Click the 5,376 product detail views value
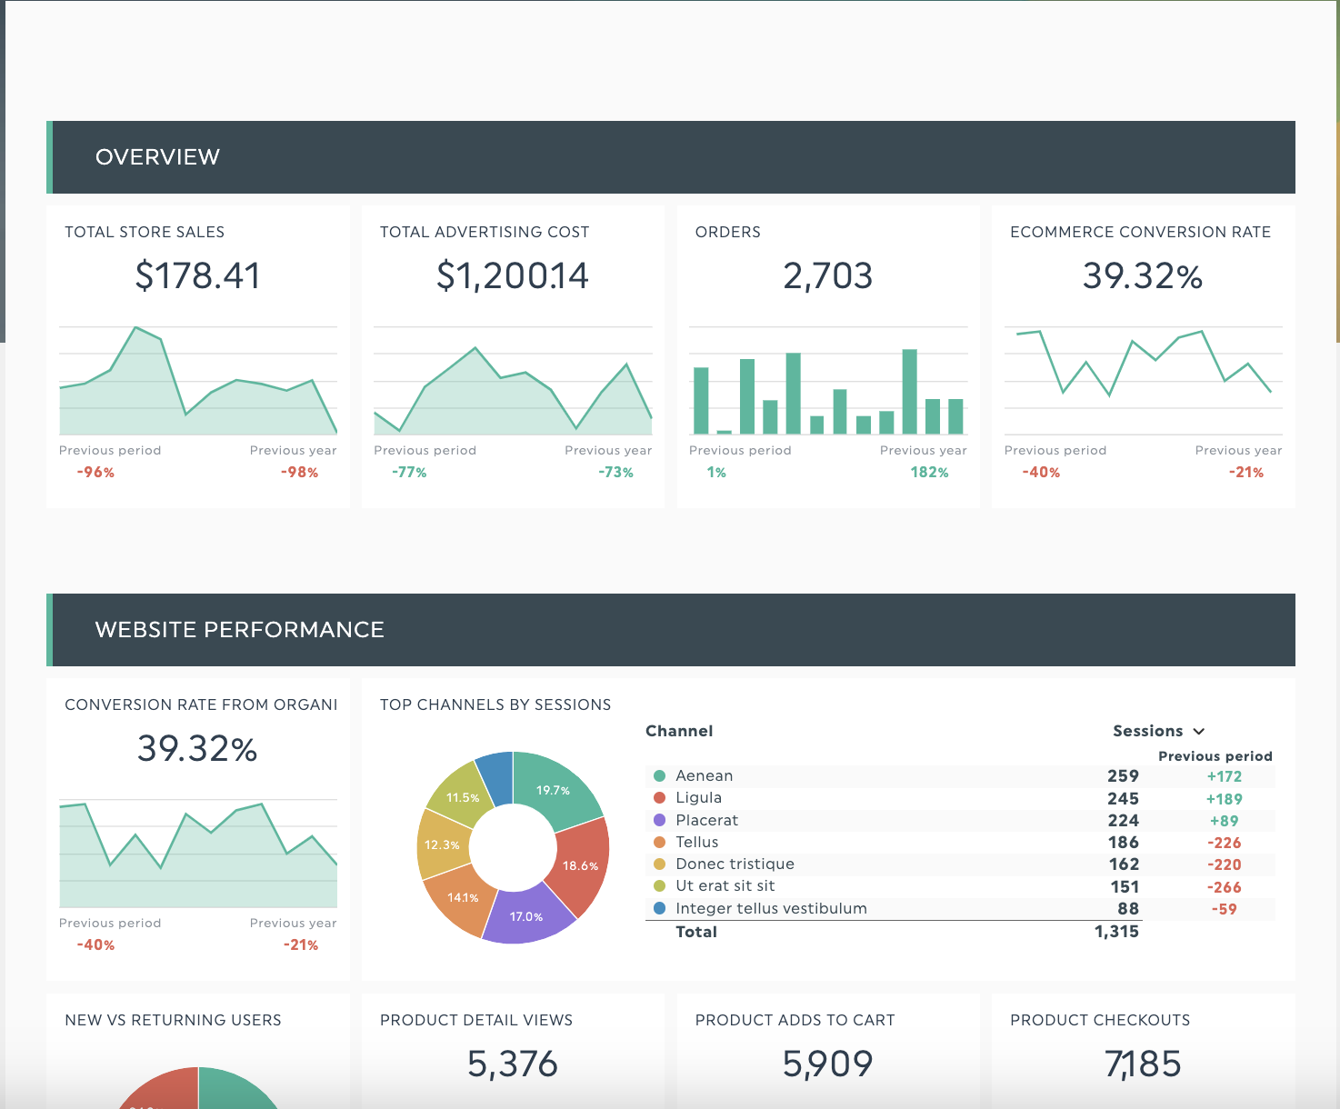Viewport: 1340px width, 1109px height. (x=513, y=1064)
